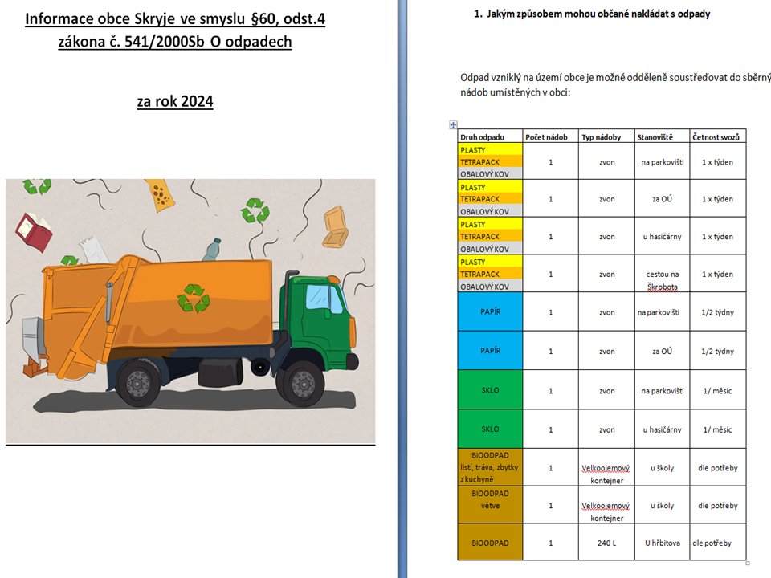Click the 'U hřbitova' location cell
771x578 pixels.
(x=662, y=543)
